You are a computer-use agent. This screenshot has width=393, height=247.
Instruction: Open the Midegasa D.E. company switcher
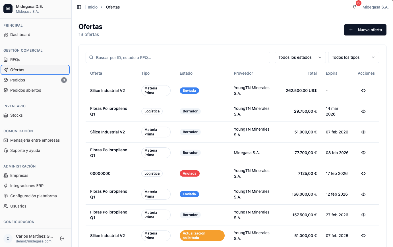click(36, 9)
